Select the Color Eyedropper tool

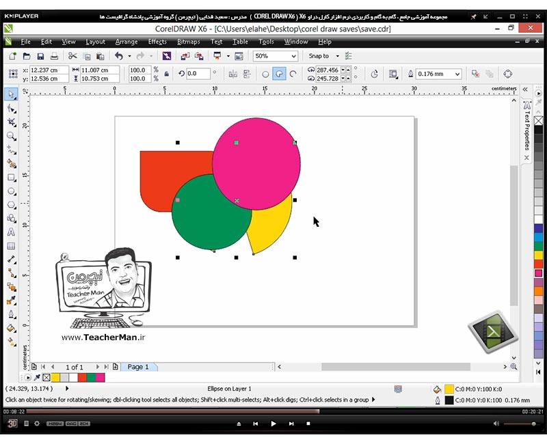point(11,301)
